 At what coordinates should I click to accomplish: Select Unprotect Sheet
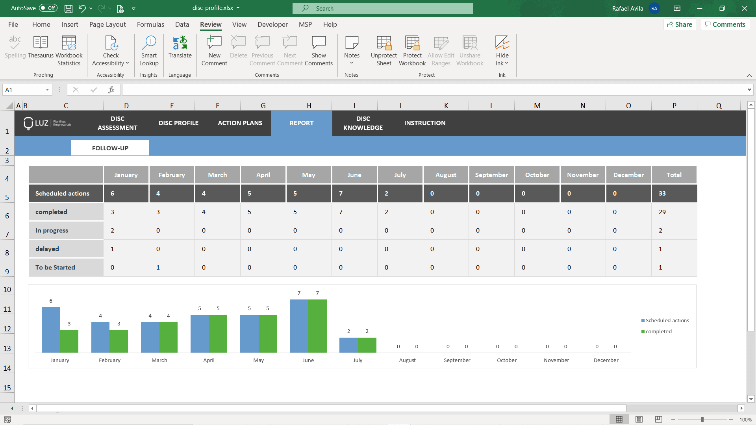[x=383, y=50]
